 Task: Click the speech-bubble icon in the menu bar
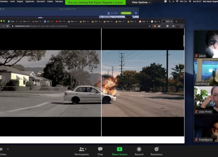tap(165, 1)
